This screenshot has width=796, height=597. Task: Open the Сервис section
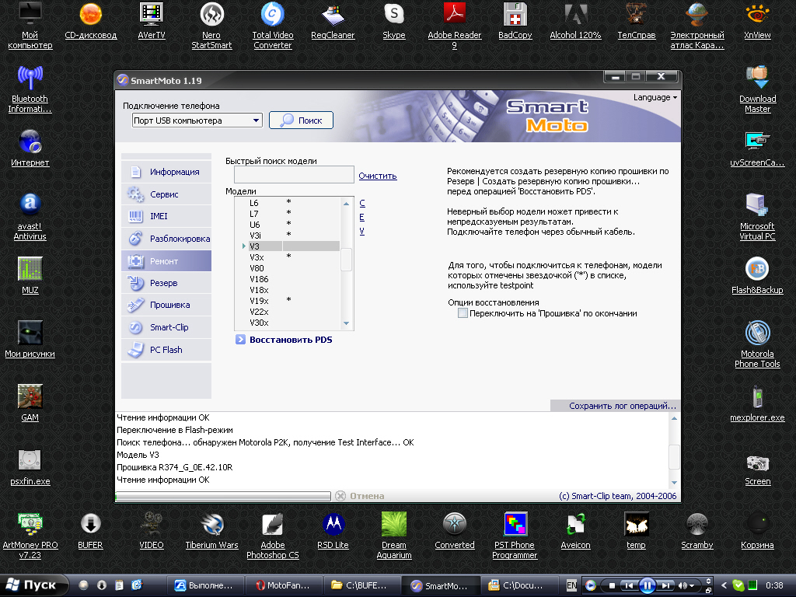coord(166,194)
